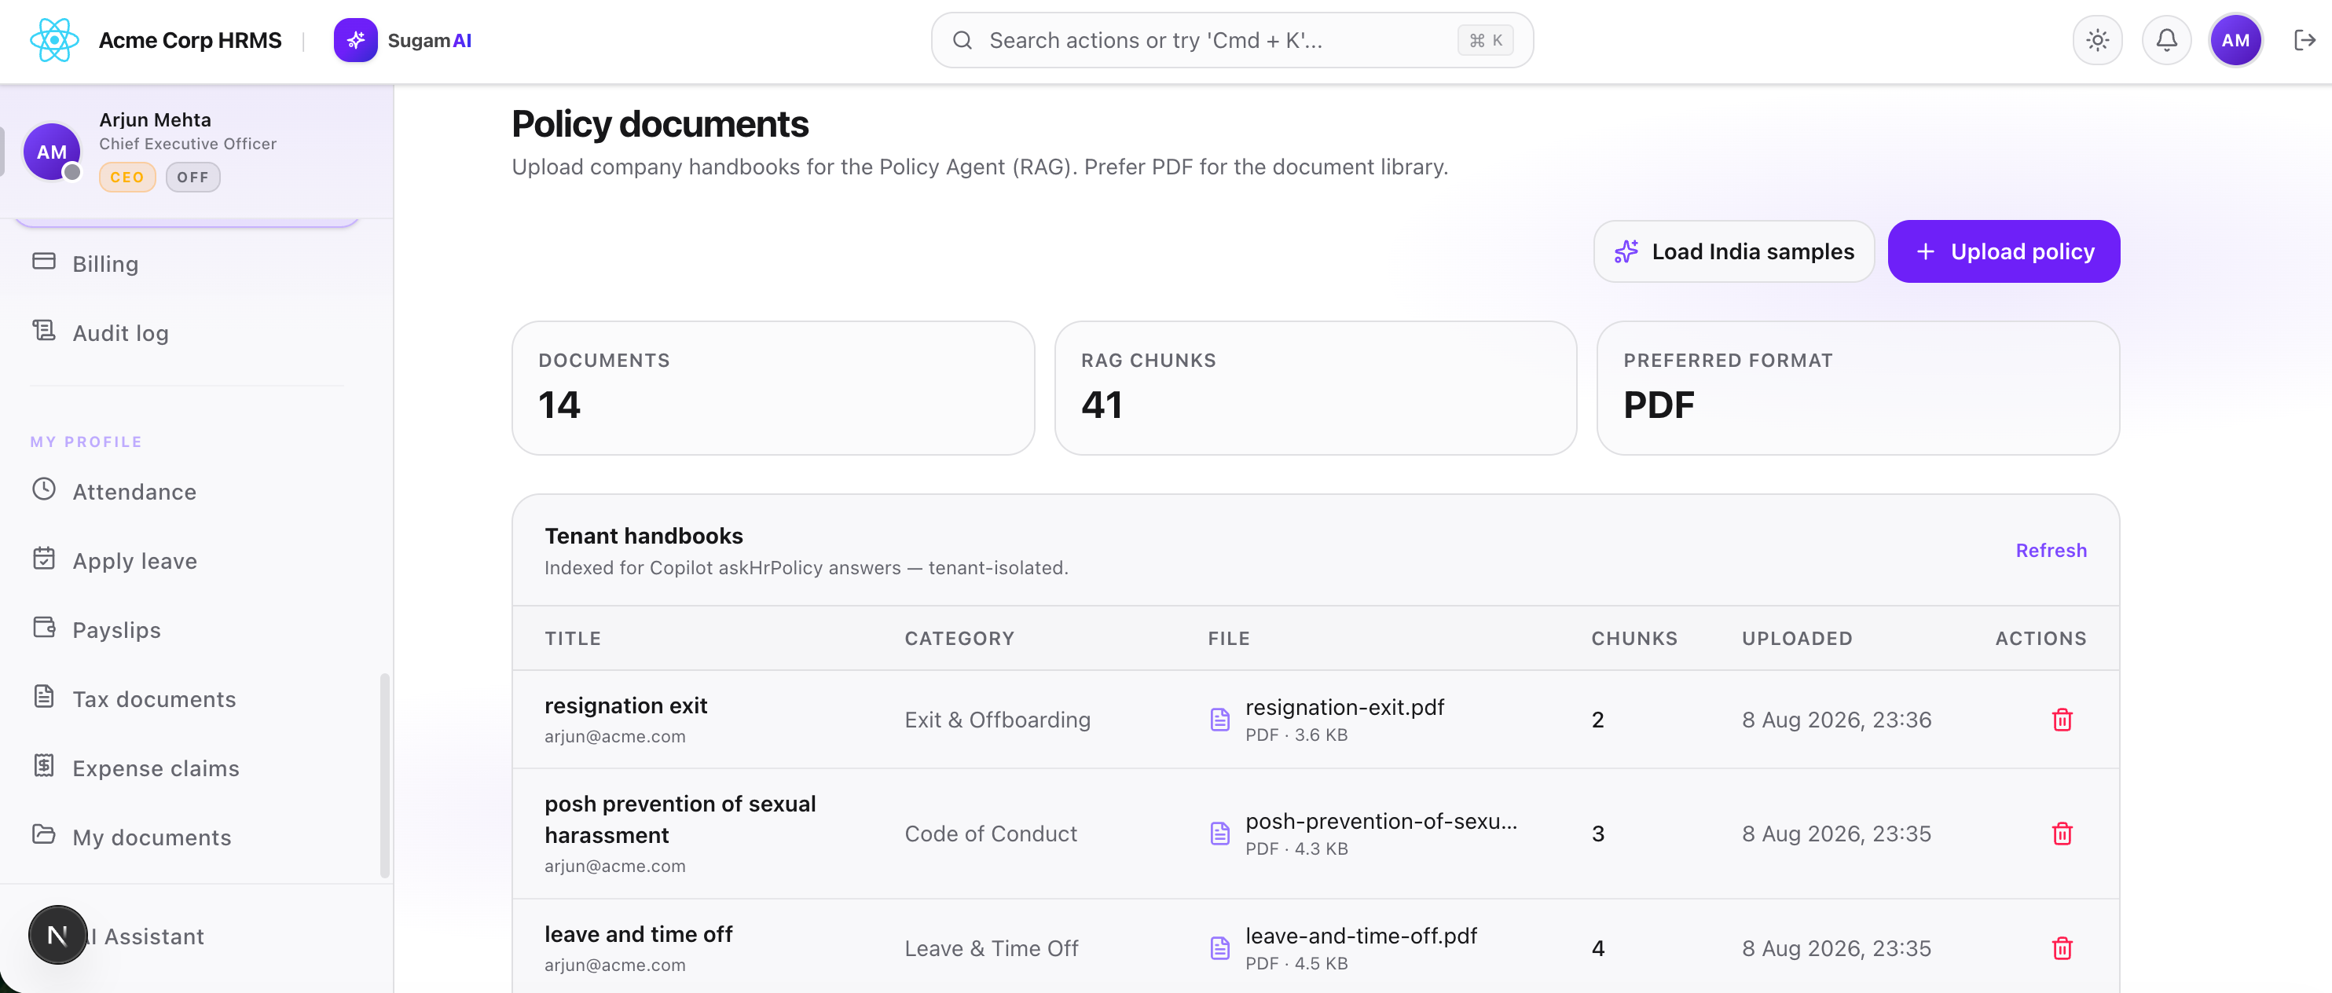Delete the leave and time off policy
Image resolution: width=2332 pixels, height=993 pixels.
(x=2062, y=947)
